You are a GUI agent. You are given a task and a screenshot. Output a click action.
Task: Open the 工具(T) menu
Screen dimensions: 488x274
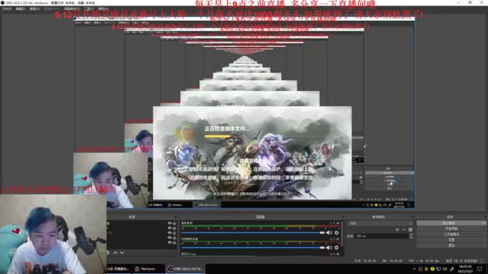(89, 9)
